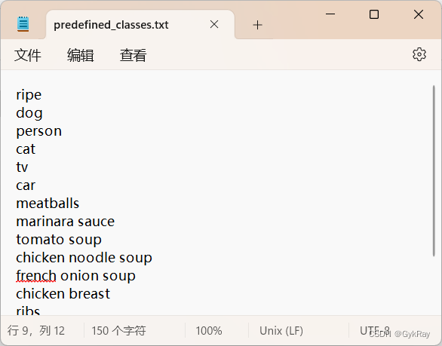Add a new tab with plus icon
Image resolution: width=442 pixels, height=346 pixels.
[257, 25]
